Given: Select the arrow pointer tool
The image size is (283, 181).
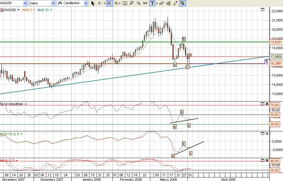Looking at the screenshot, I should click(x=93, y=3).
